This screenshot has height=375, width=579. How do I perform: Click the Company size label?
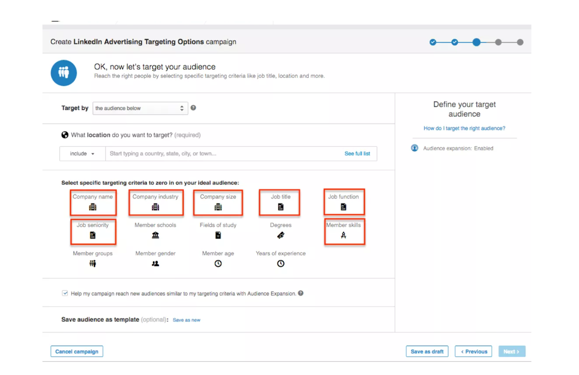click(218, 197)
